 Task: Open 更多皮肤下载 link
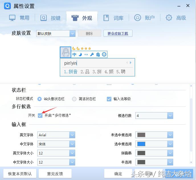pos(118,34)
